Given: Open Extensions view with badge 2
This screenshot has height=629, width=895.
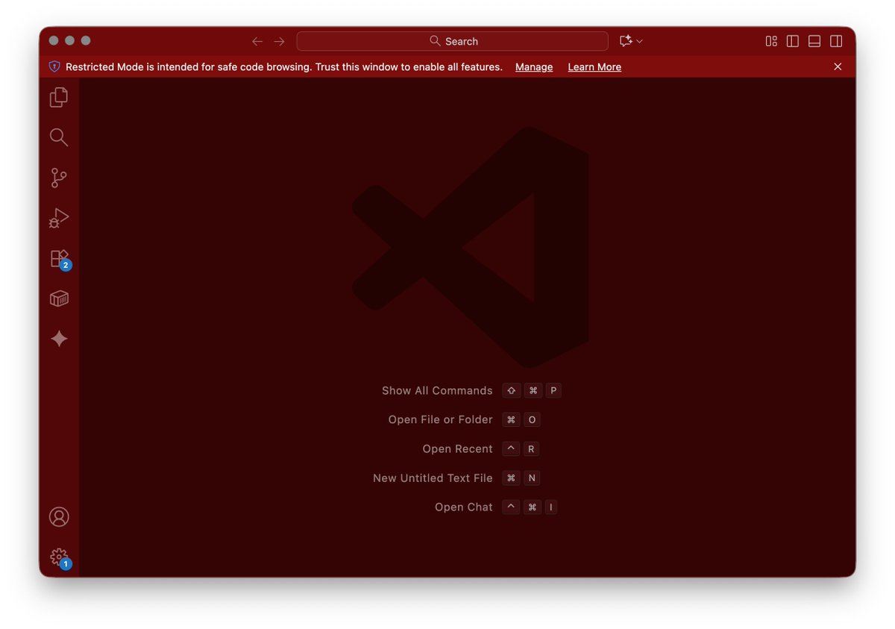Looking at the screenshot, I should (59, 258).
